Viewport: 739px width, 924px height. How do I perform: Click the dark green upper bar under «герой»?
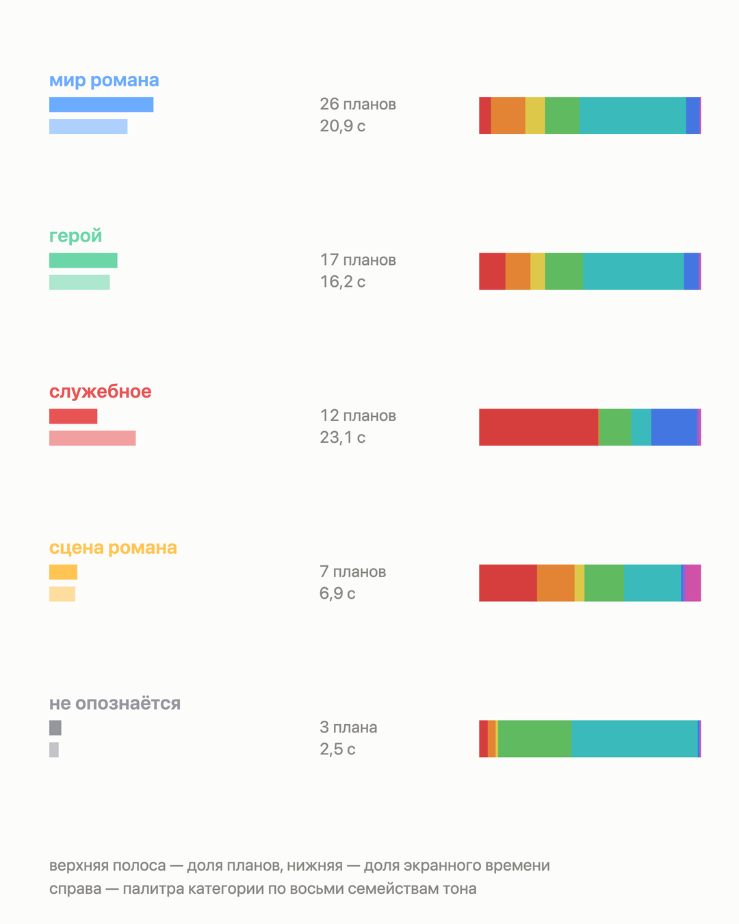click(x=83, y=261)
